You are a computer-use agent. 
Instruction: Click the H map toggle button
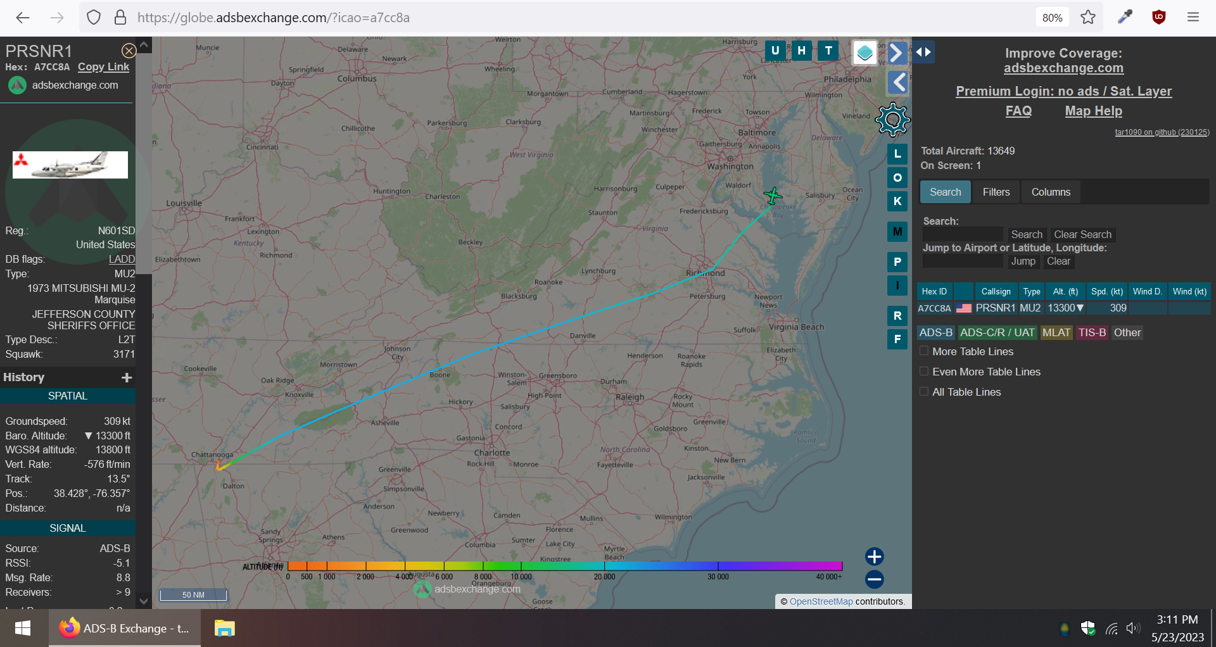[802, 51]
